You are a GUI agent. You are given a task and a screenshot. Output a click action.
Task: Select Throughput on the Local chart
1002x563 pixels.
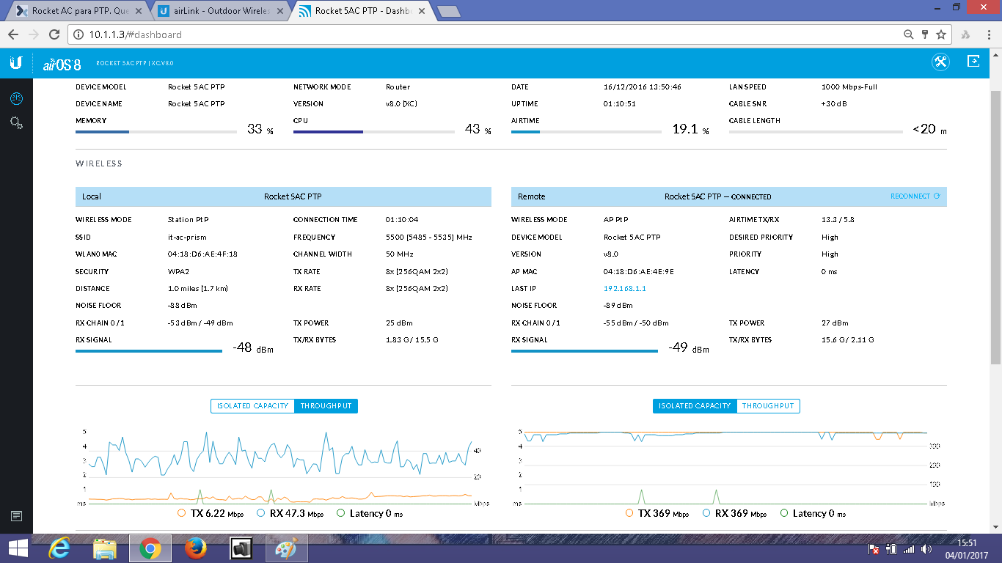(x=326, y=406)
